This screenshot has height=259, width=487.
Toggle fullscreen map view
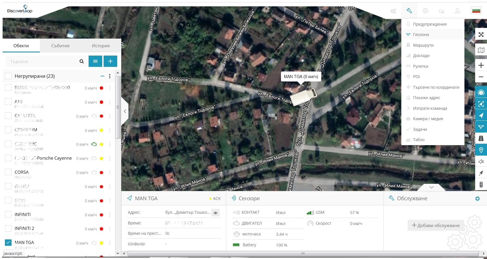pyautogui.click(x=481, y=35)
